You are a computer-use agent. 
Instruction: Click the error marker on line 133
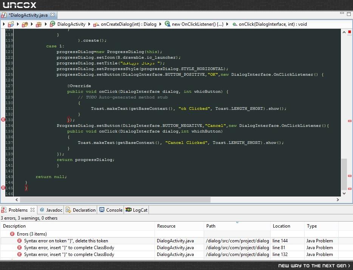3,120
